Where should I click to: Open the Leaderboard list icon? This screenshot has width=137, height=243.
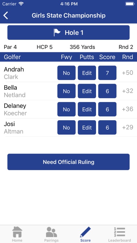tap(119, 232)
